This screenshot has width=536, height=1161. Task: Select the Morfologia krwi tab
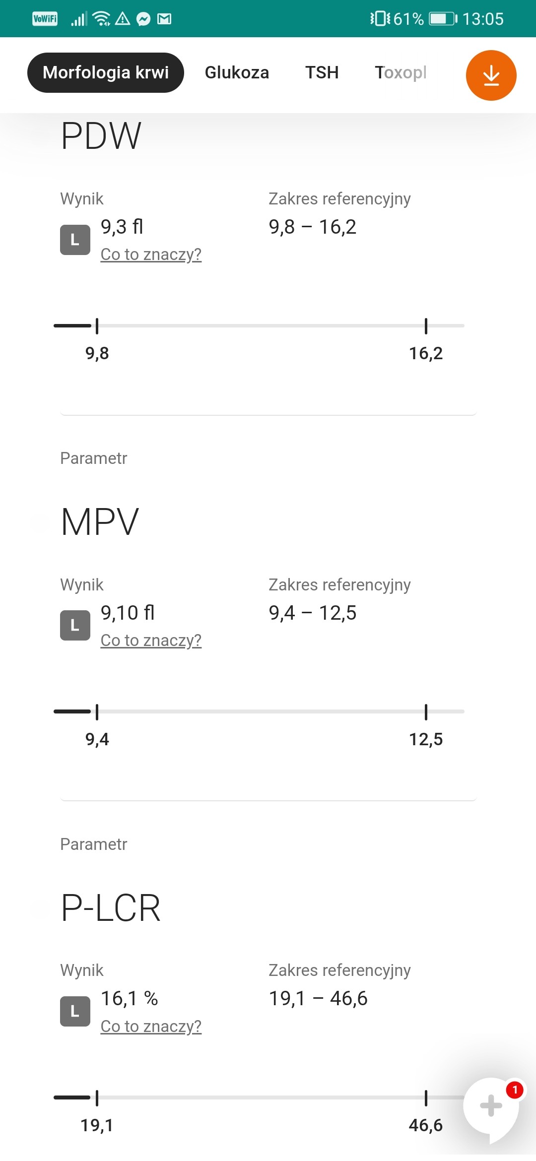[106, 72]
